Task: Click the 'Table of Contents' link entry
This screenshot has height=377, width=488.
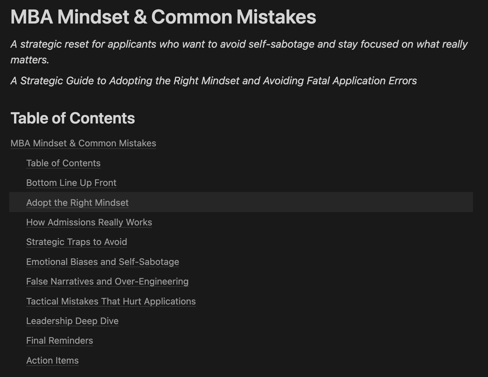Action: [63, 163]
